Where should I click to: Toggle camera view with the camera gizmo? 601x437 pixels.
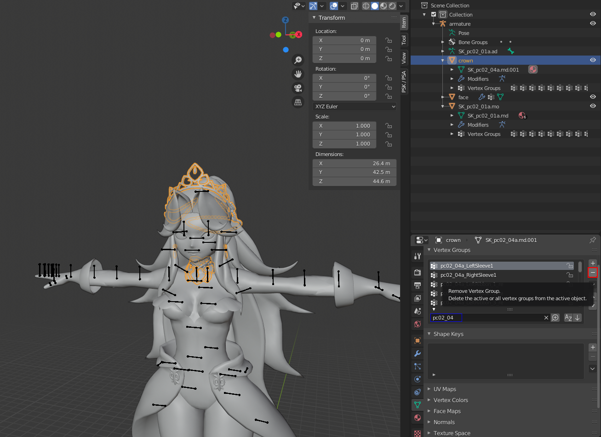(x=298, y=88)
